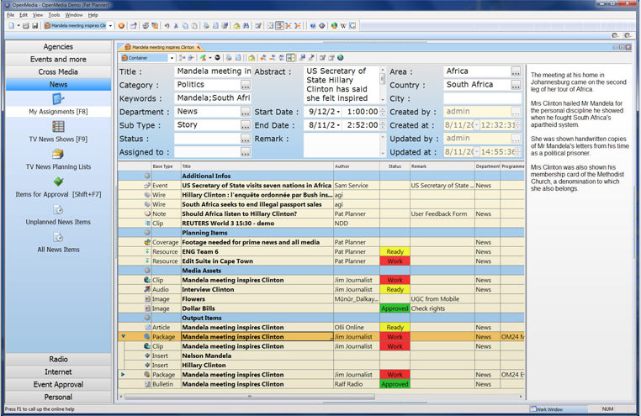The width and height of the screenshot is (641, 416).
Task: Open the Start Date calendar dropdown
Action: tap(339, 112)
